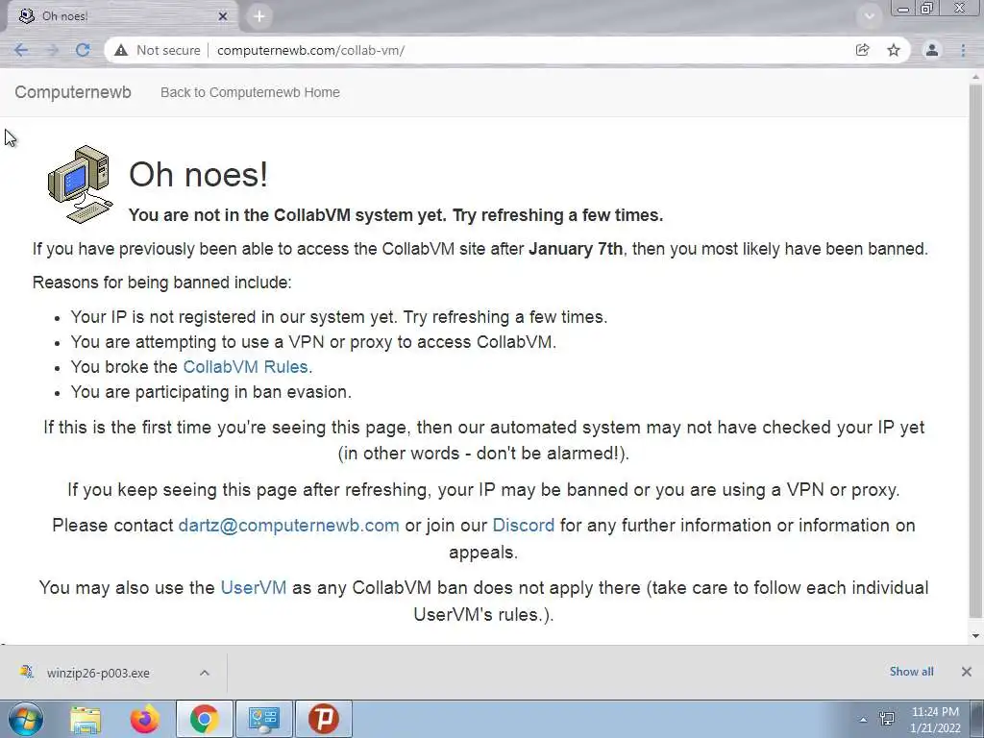
Task: Click the Chrome taskbar icon
Action: click(205, 719)
